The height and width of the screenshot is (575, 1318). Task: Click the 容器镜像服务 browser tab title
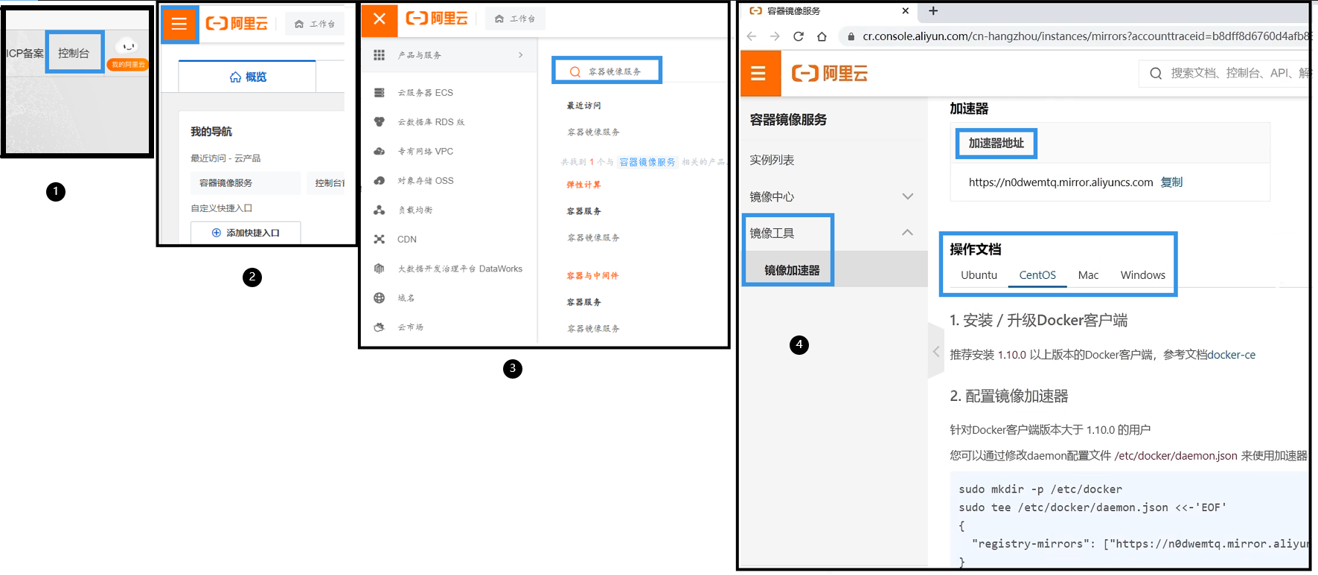[793, 10]
